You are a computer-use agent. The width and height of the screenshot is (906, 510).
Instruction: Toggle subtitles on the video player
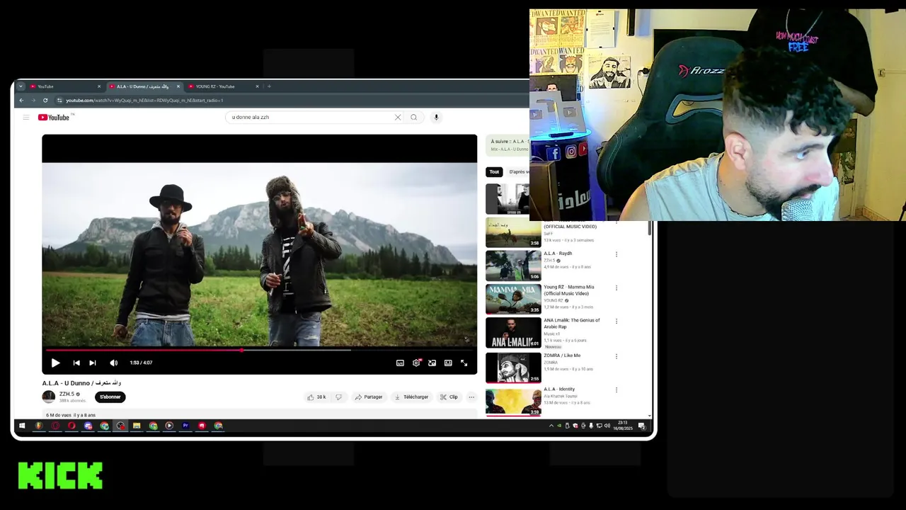400,363
